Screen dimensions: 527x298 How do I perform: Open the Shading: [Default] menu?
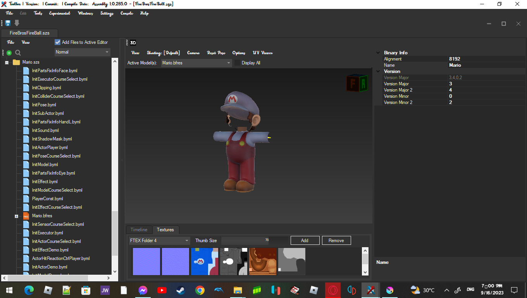164,53
